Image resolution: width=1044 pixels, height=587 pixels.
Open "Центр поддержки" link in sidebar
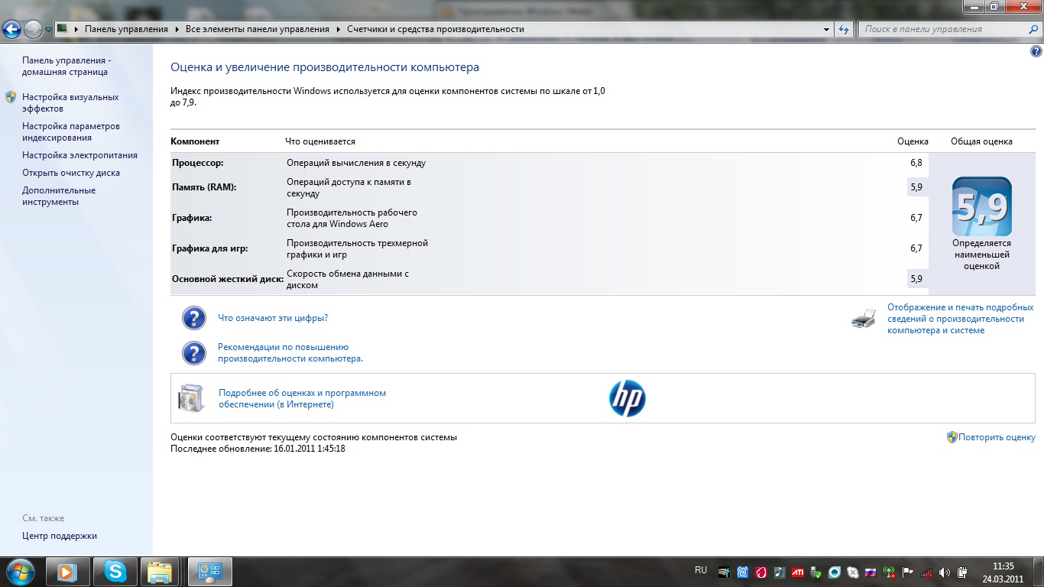click(x=60, y=536)
